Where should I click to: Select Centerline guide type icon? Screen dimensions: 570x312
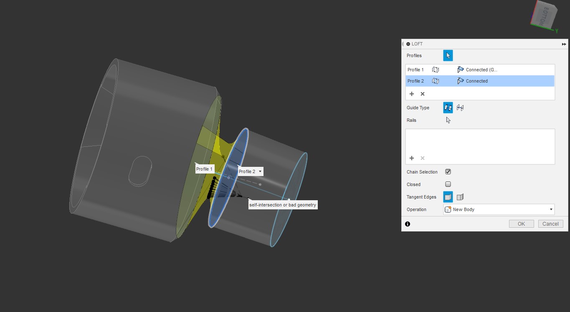(x=460, y=108)
